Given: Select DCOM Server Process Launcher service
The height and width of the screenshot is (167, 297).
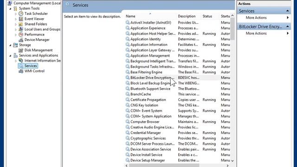Looking at the screenshot, I should point(178,143).
